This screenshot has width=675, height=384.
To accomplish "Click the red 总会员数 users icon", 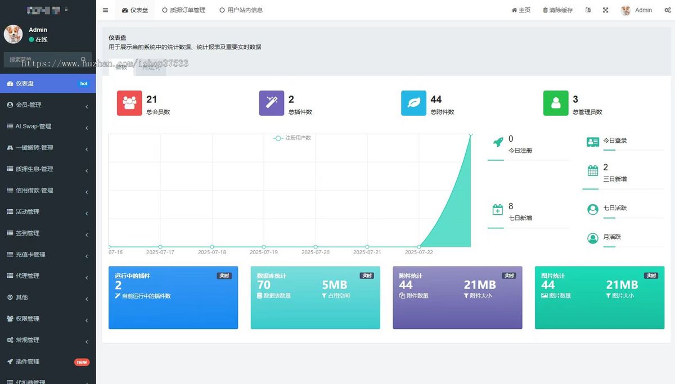I will click(129, 103).
